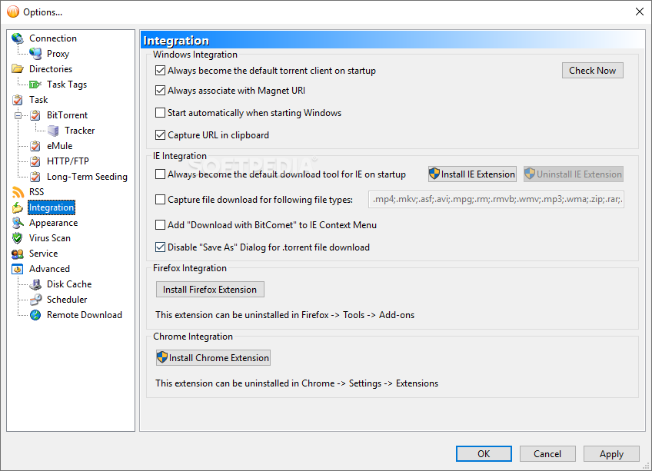
Task: Click the Appearance icon in sidebar
Action: point(18,223)
